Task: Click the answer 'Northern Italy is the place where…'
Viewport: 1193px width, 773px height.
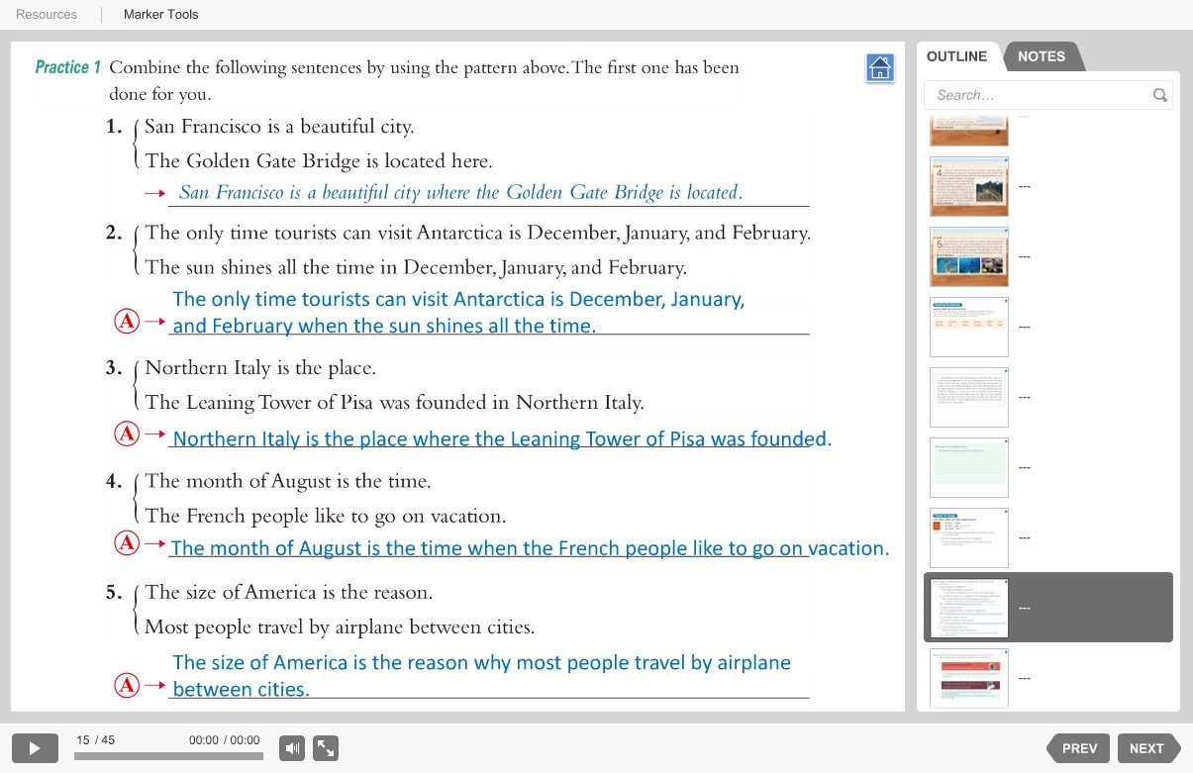Action: [502, 438]
